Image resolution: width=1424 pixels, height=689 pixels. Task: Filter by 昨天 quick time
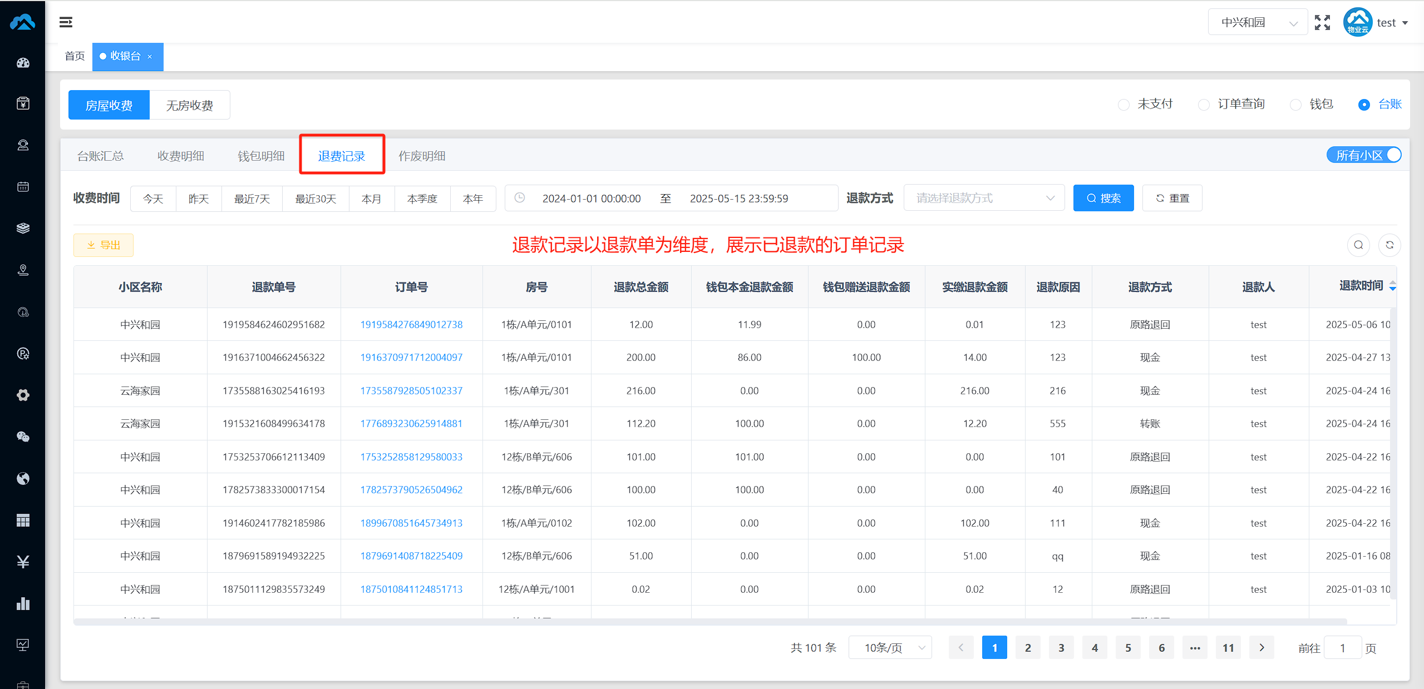(x=199, y=199)
